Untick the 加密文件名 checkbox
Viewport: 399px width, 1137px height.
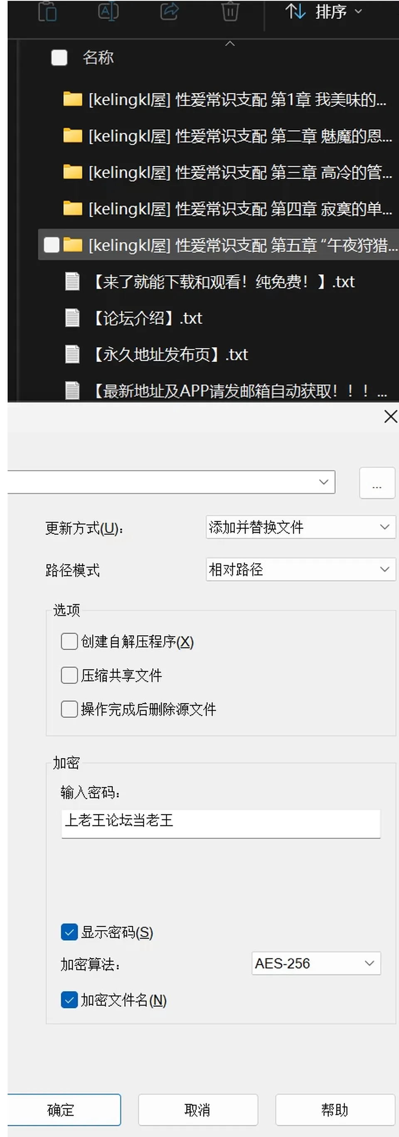69,1000
